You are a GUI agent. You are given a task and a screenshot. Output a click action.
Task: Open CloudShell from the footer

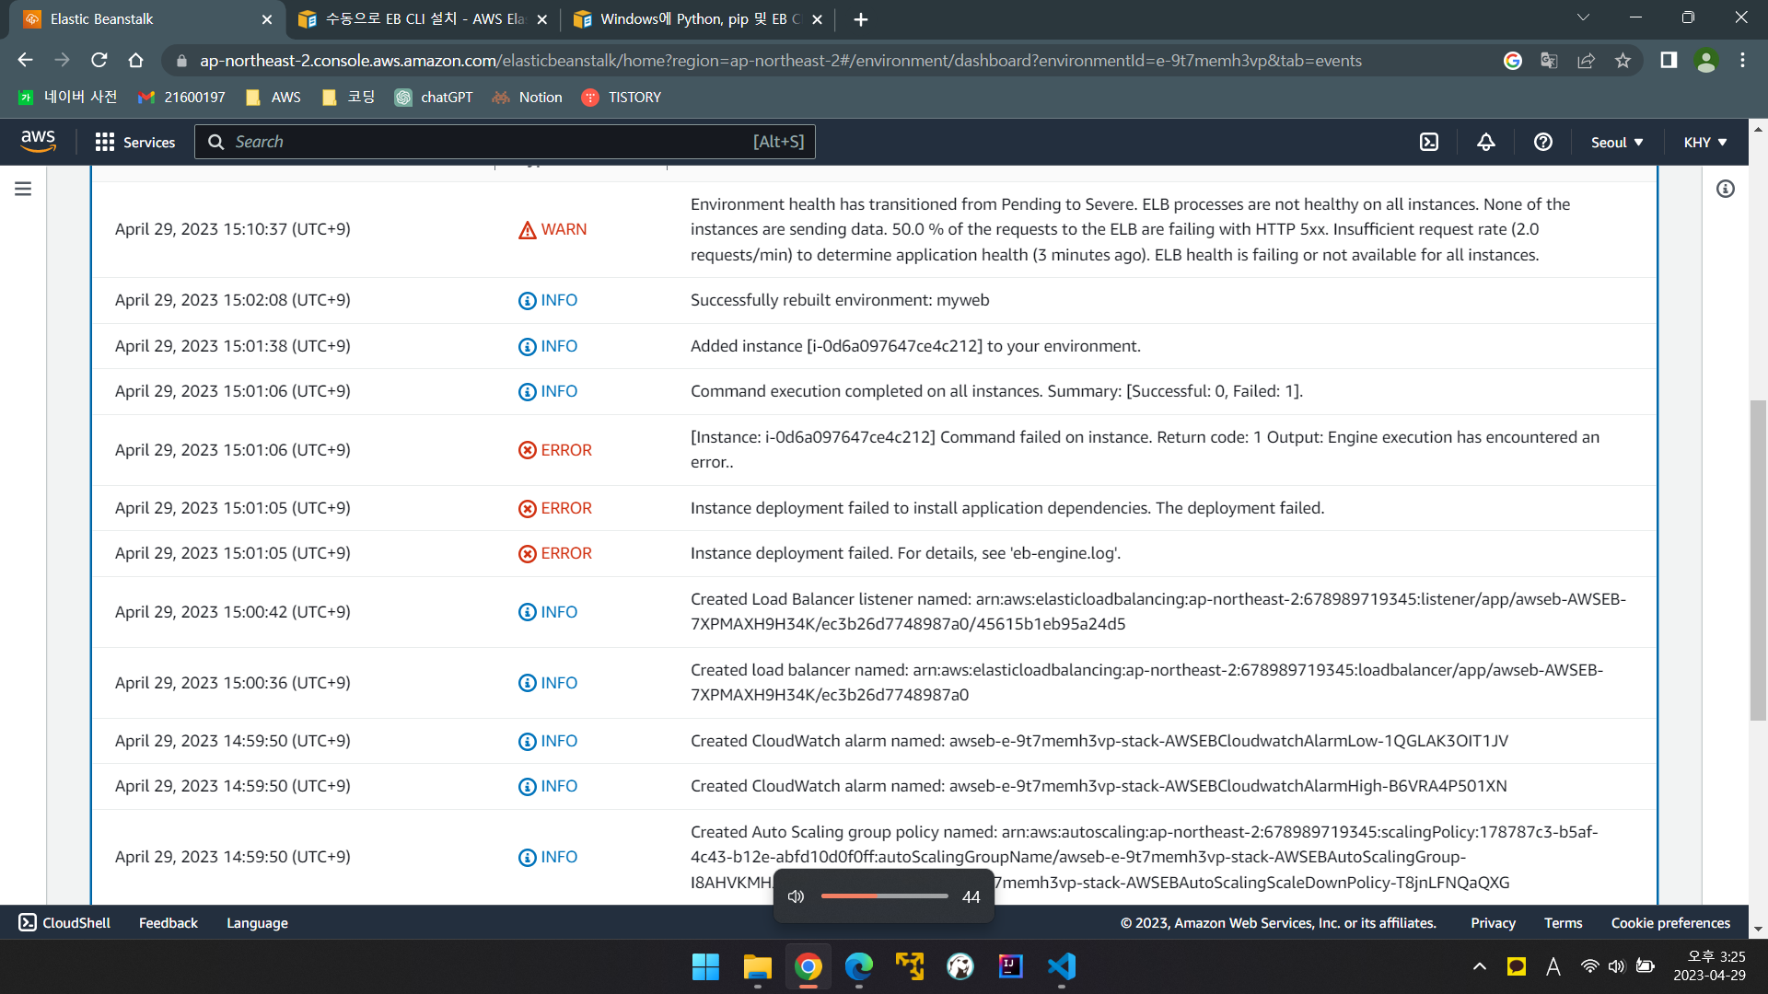(x=64, y=922)
